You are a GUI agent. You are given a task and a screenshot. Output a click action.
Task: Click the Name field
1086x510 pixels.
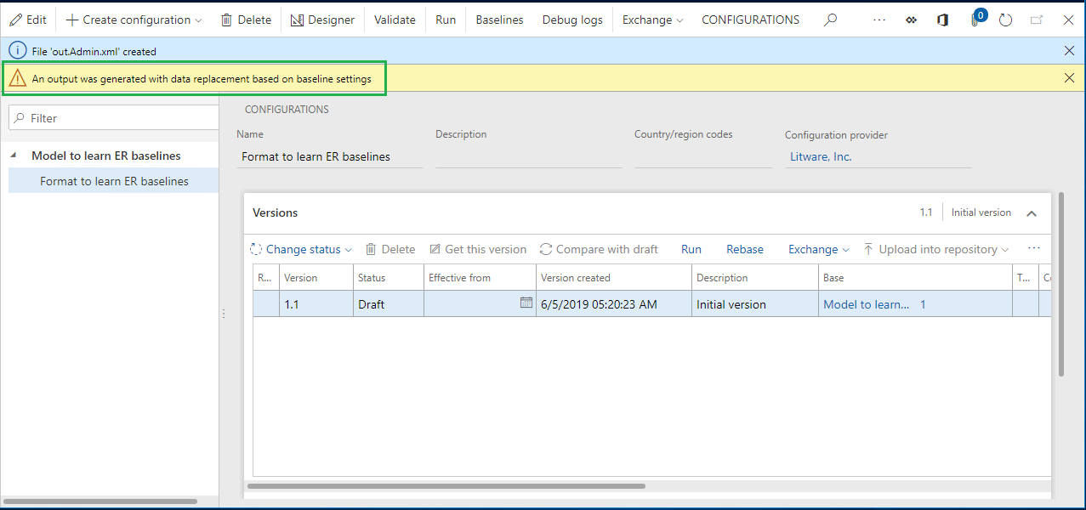coord(330,156)
